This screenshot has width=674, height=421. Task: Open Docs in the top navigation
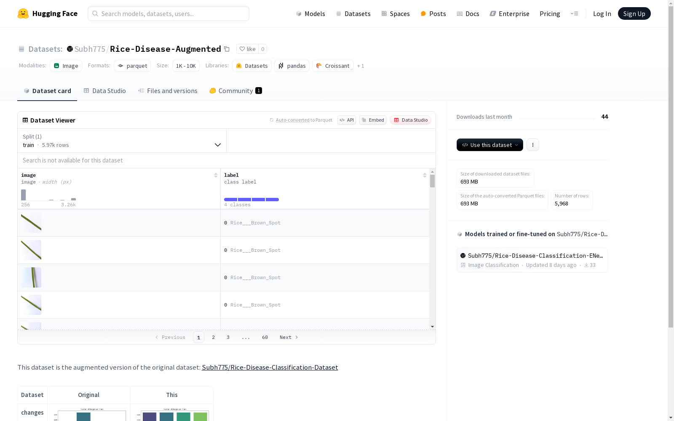tap(468, 13)
